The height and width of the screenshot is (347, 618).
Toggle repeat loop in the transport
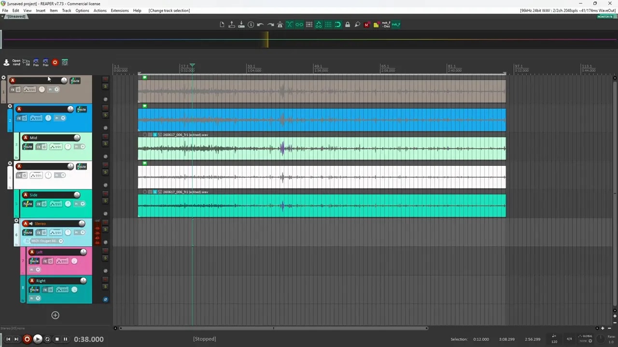coord(47,339)
